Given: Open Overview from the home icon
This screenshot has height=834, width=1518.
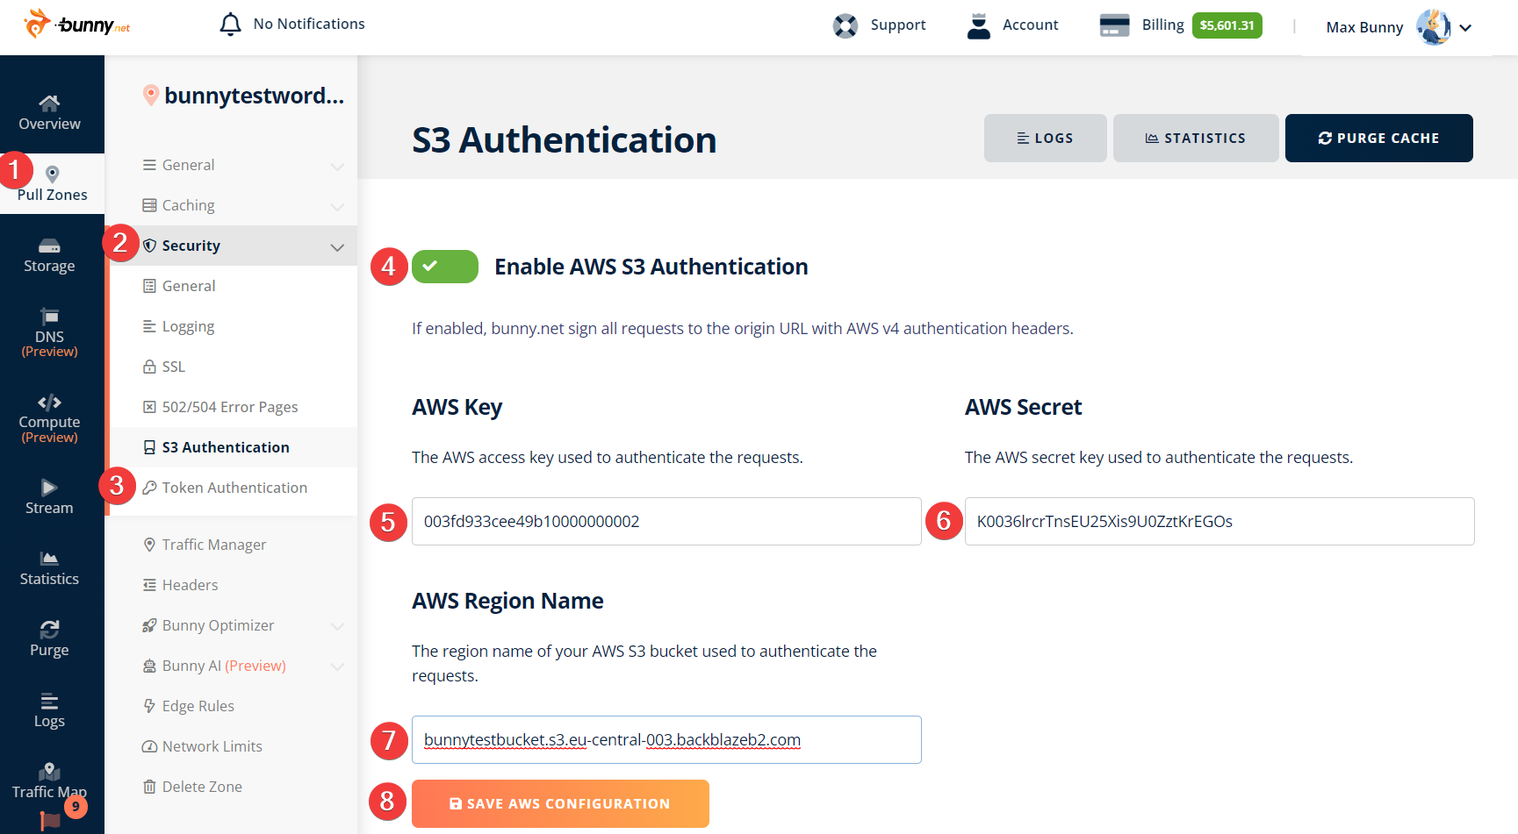Looking at the screenshot, I should (50, 103).
